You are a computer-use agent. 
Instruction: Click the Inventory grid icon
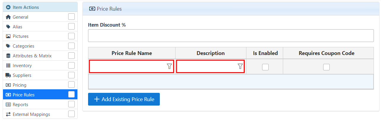coord(8,66)
